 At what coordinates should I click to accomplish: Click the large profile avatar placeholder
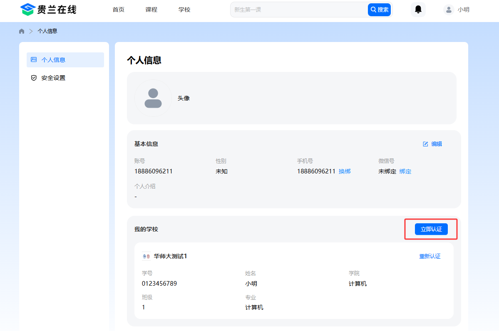(x=153, y=98)
